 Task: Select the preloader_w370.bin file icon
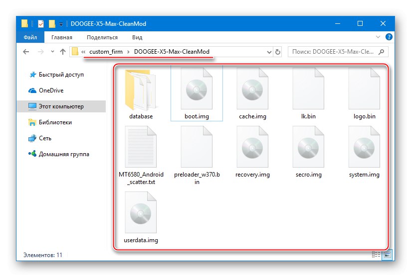click(x=197, y=147)
